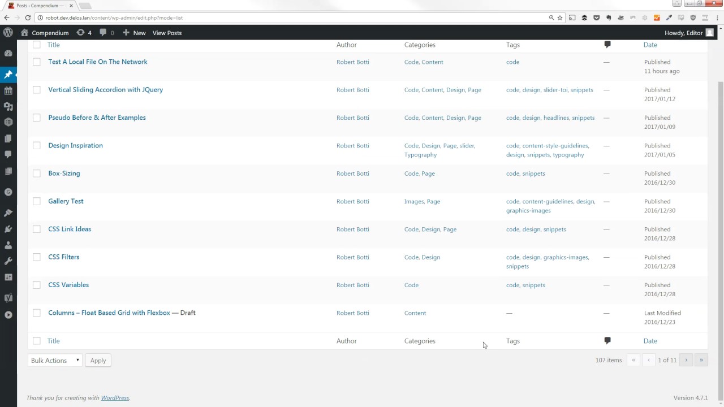724x407 pixels.
Task: Filter by the slider-toi tag
Action: click(555, 90)
